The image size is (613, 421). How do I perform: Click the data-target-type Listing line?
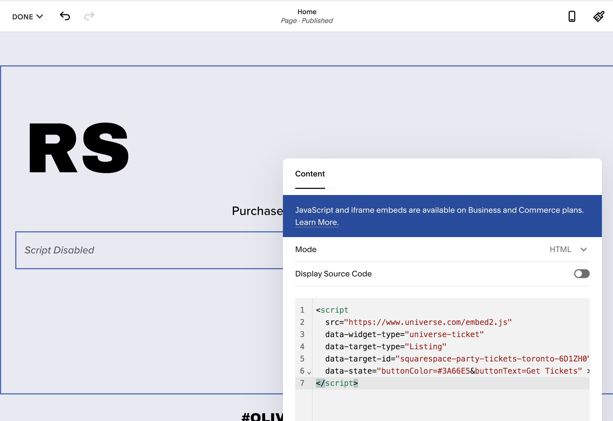pyautogui.click(x=386, y=346)
